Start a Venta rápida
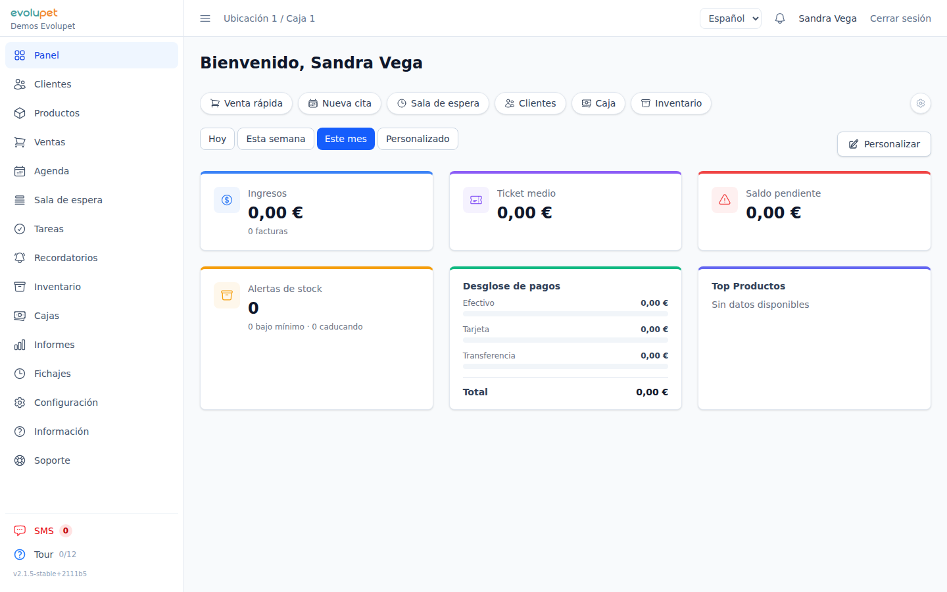Image resolution: width=947 pixels, height=592 pixels. [246, 103]
